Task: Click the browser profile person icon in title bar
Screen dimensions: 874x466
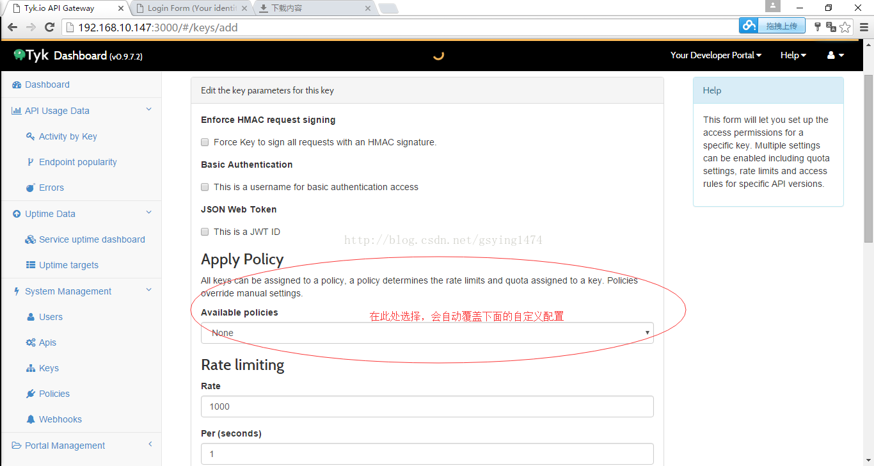Action: tap(773, 6)
